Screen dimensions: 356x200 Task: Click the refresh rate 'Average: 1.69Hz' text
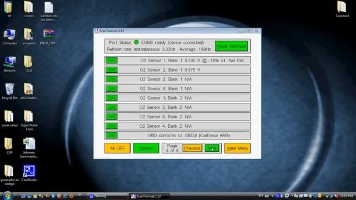coord(195,49)
